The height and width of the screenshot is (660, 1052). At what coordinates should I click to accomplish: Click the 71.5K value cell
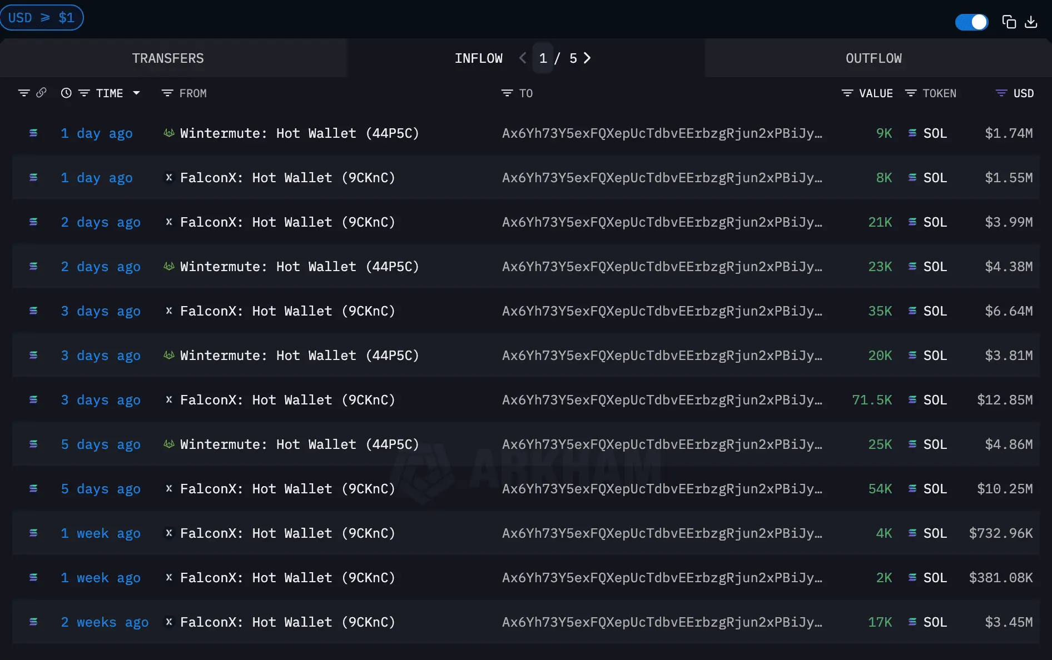pyautogui.click(x=872, y=400)
